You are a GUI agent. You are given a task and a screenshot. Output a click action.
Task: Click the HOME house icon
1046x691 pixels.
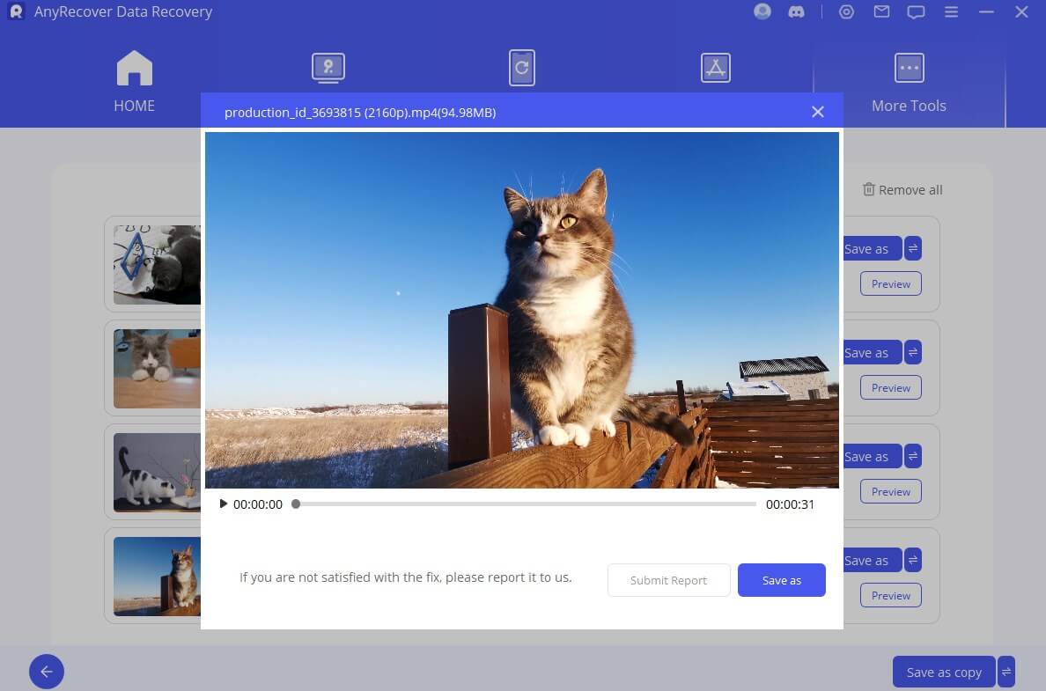[134, 69]
